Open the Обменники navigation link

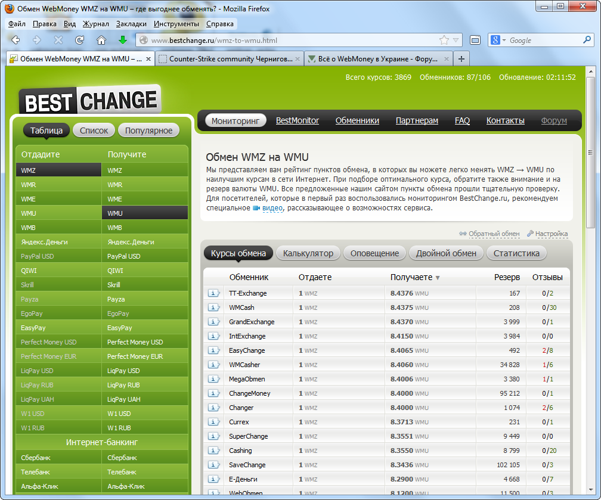coord(357,121)
